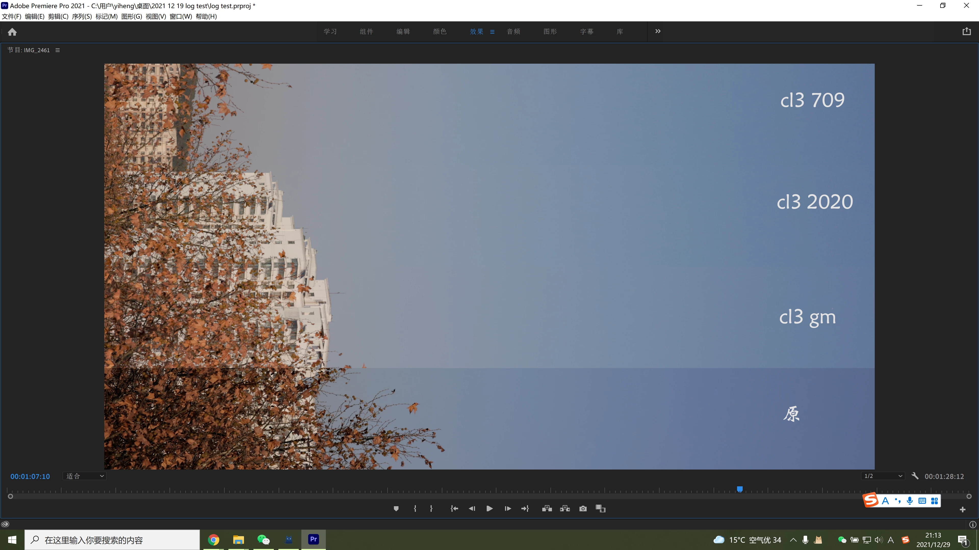Screen dimensions: 979x550
Task: Open the IMG_2461 program panel menu
Action: click(57, 50)
